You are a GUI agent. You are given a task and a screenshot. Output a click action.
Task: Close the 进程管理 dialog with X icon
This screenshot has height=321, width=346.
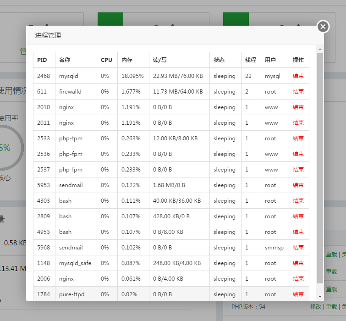tap(323, 27)
